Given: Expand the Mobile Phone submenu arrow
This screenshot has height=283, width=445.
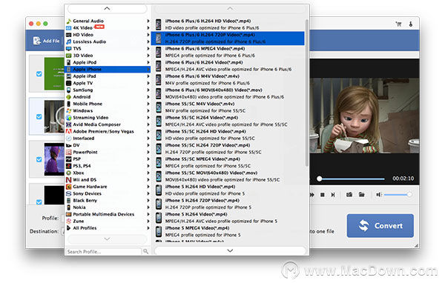Looking at the screenshot, I should pos(148,104).
